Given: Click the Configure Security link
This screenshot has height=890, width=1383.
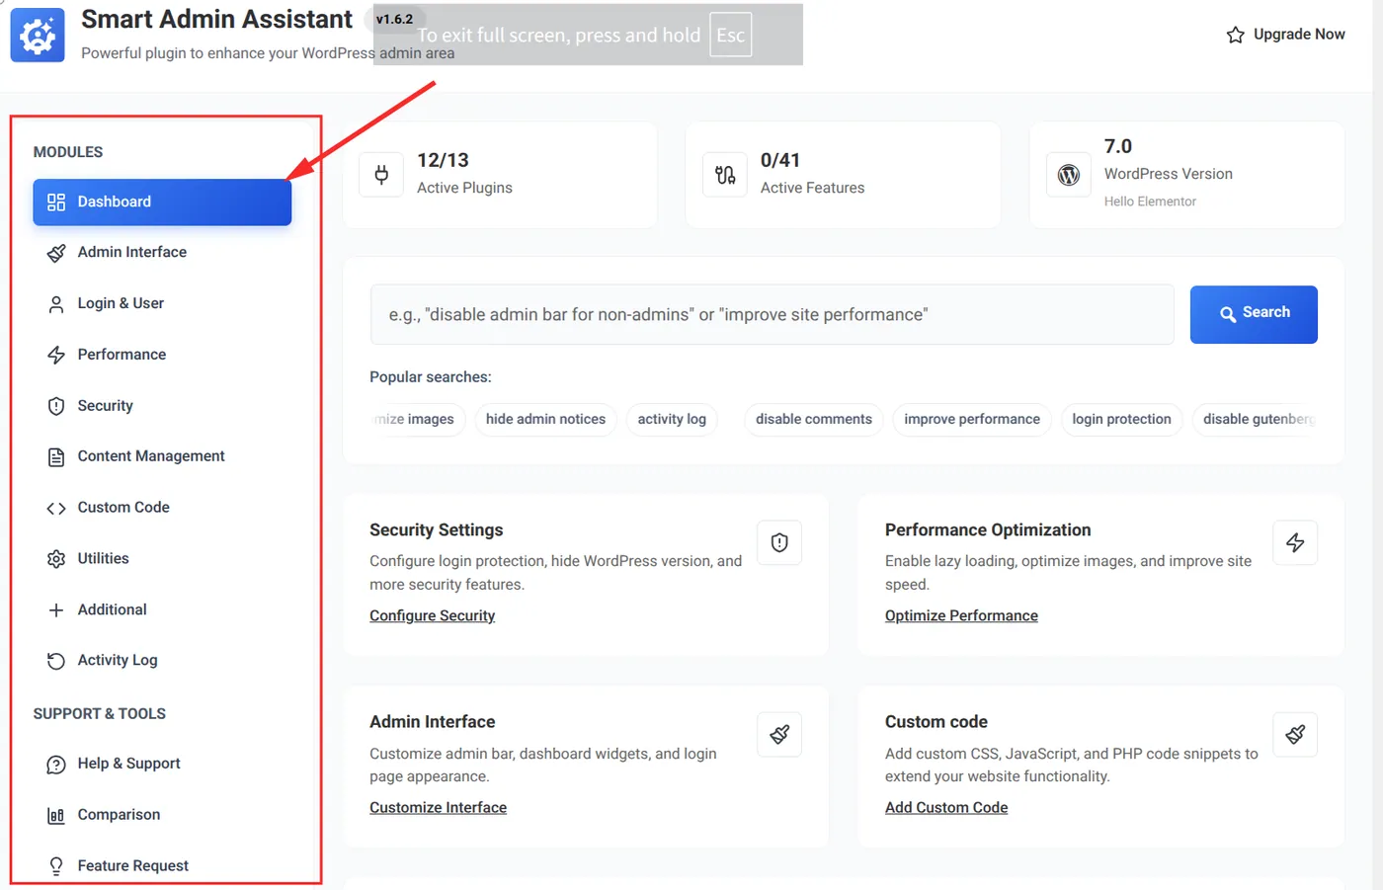Looking at the screenshot, I should point(432,615).
